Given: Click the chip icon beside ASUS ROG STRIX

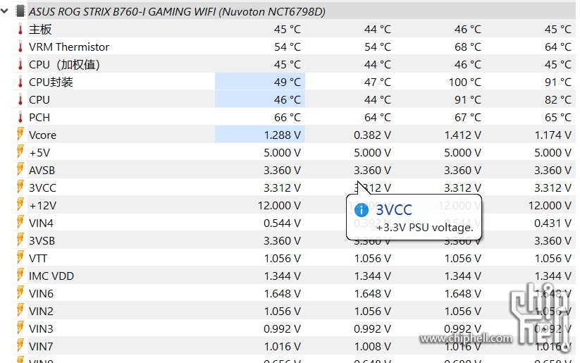Looking at the screenshot, I should [20, 11].
